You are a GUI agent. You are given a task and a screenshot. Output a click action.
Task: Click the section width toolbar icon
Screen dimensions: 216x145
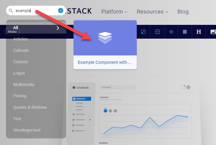[x=157, y=32]
